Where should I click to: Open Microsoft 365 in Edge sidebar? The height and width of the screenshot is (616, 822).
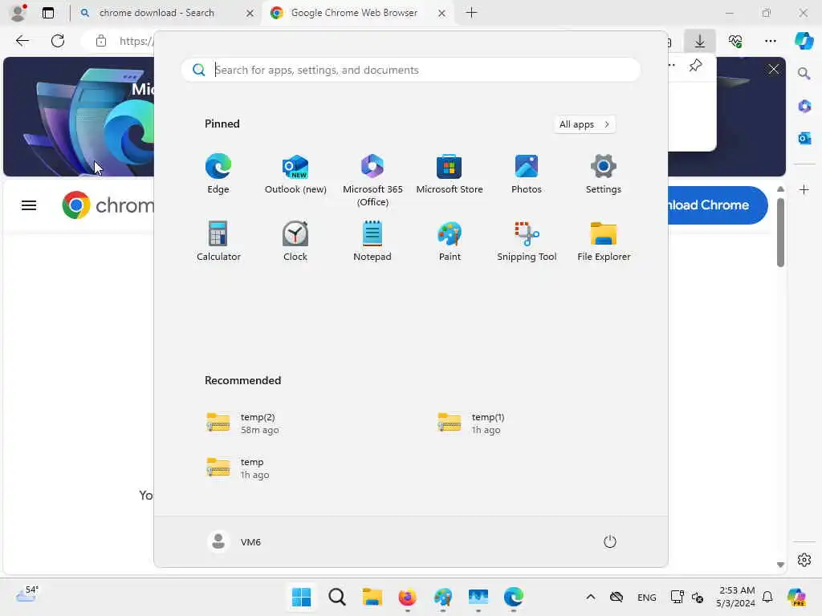pyautogui.click(x=804, y=107)
